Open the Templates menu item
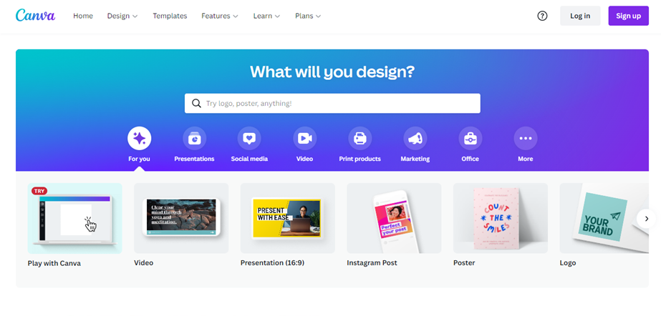This screenshot has width=661, height=316. click(170, 16)
